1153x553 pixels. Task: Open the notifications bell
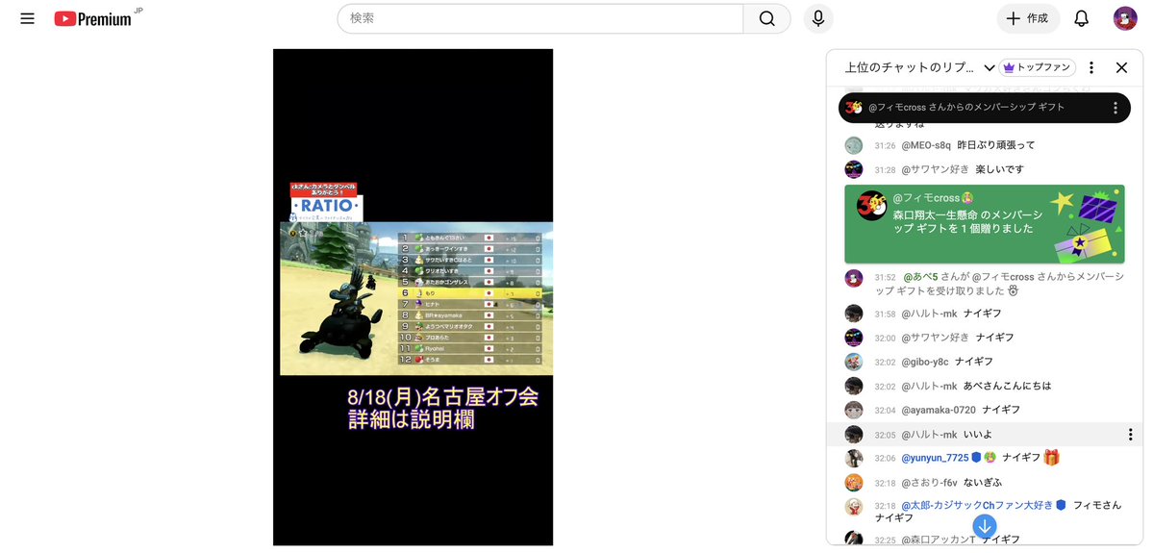pos(1081,18)
